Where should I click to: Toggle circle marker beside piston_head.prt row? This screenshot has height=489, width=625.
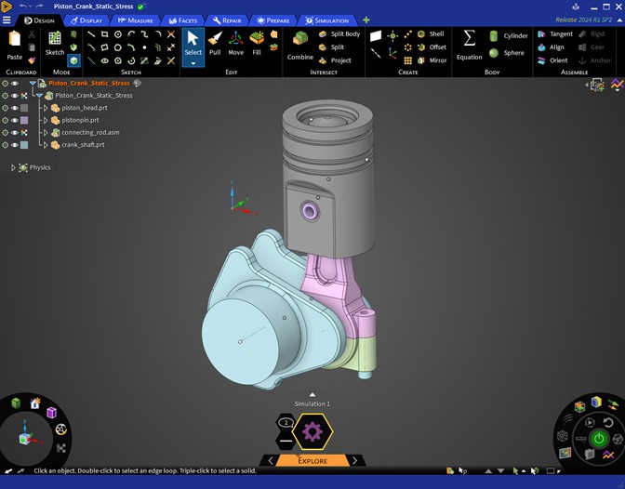(5, 108)
